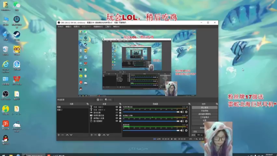Click the mixer panel vertical scrollbar
The width and height of the screenshot is (277, 156).
190,121
